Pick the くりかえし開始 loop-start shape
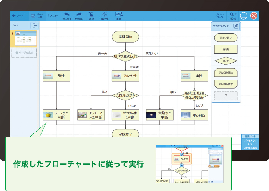Viewport: 269px width, 191px height. coord(226,72)
